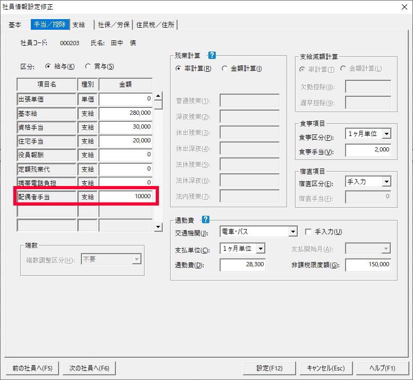Select the 賞与 radio button
The height and width of the screenshot is (380, 413).
(88, 66)
